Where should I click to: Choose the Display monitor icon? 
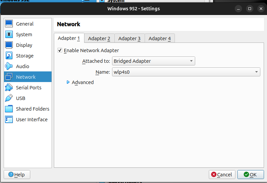click(9, 45)
